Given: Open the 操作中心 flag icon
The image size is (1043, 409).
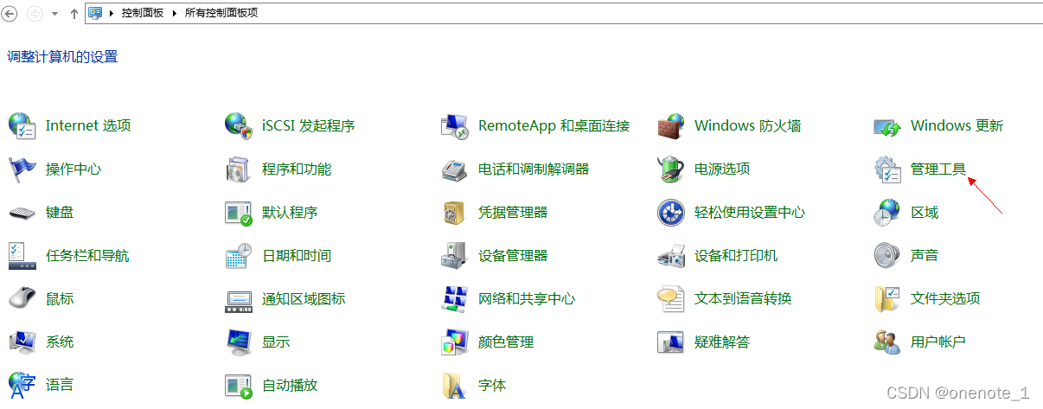Looking at the screenshot, I should [x=22, y=169].
